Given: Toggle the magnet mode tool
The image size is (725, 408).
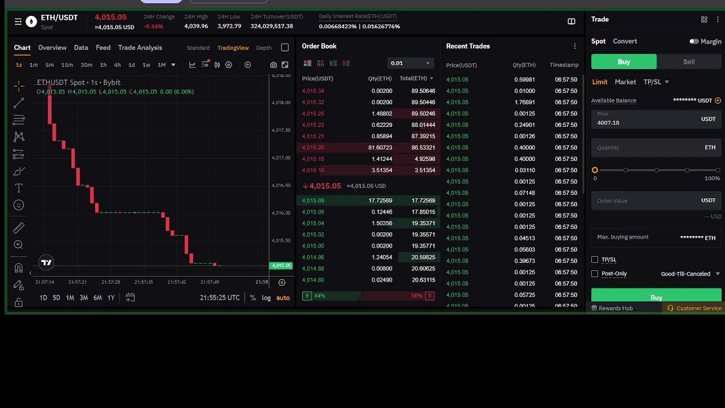Looking at the screenshot, I should pos(19,267).
